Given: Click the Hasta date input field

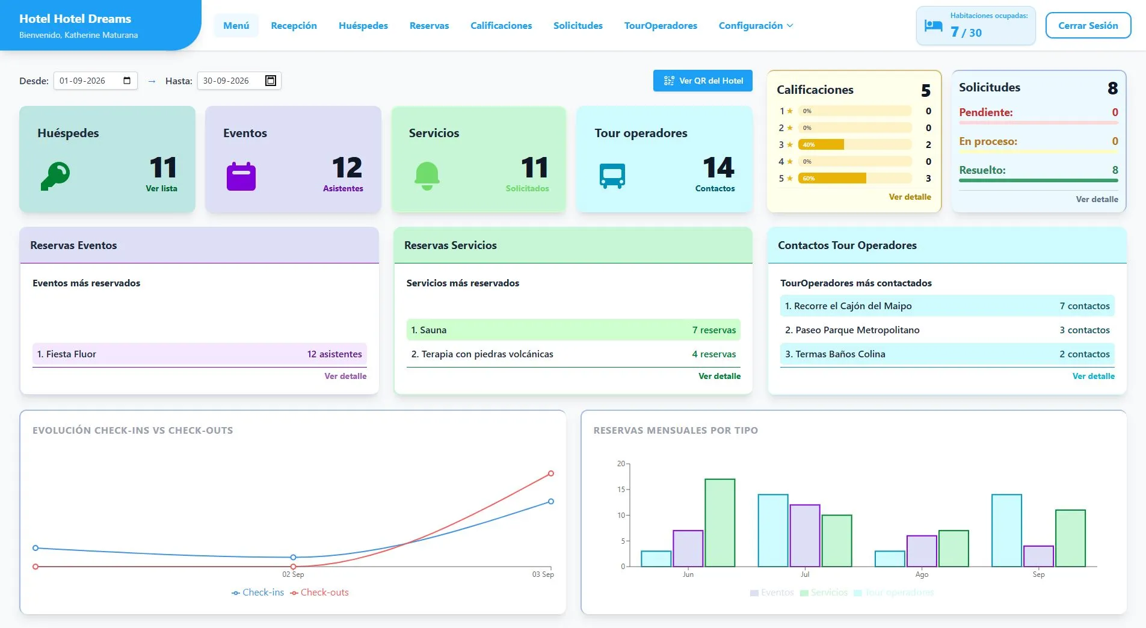Looking at the screenshot, I should click(239, 81).
